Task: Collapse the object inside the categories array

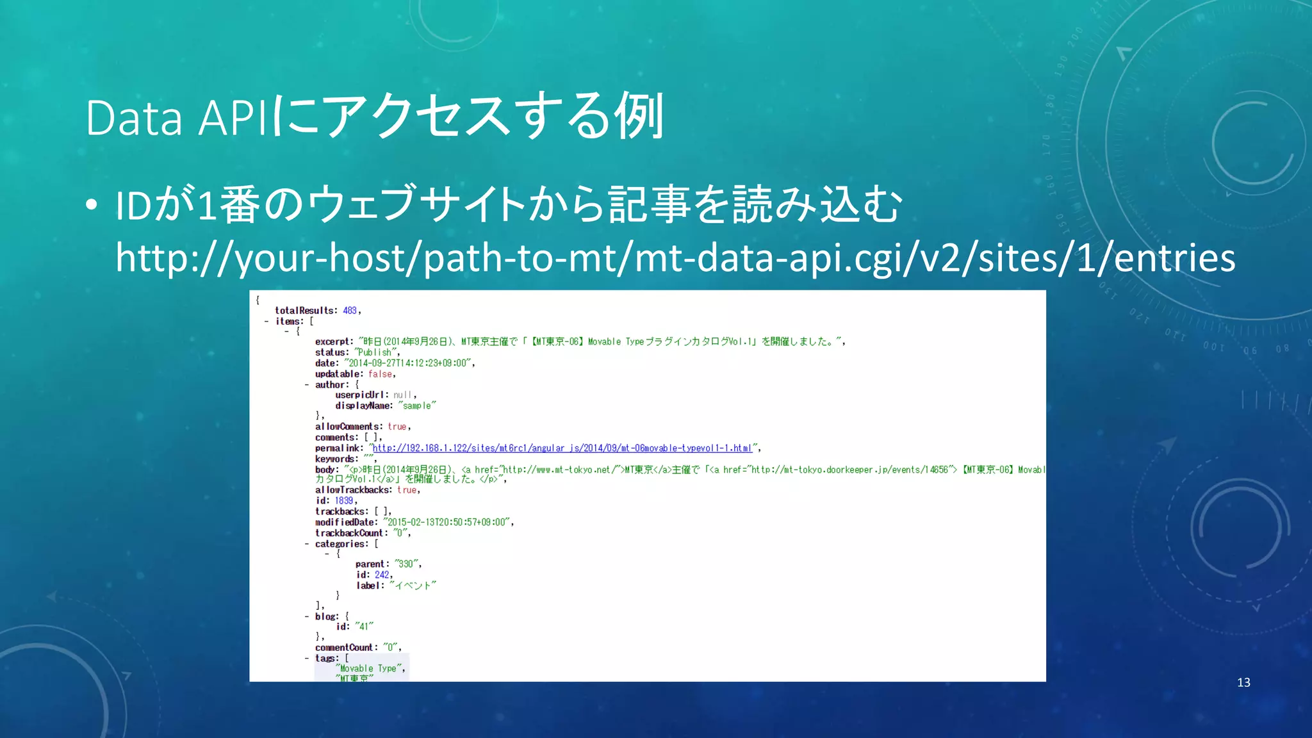Action: 327,553
